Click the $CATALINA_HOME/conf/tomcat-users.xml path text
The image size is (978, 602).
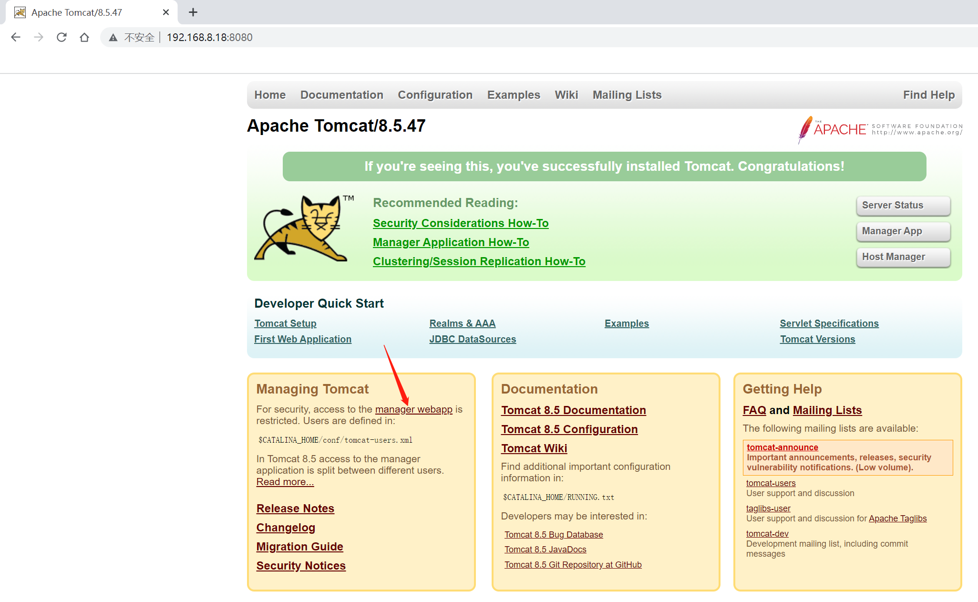335,440
